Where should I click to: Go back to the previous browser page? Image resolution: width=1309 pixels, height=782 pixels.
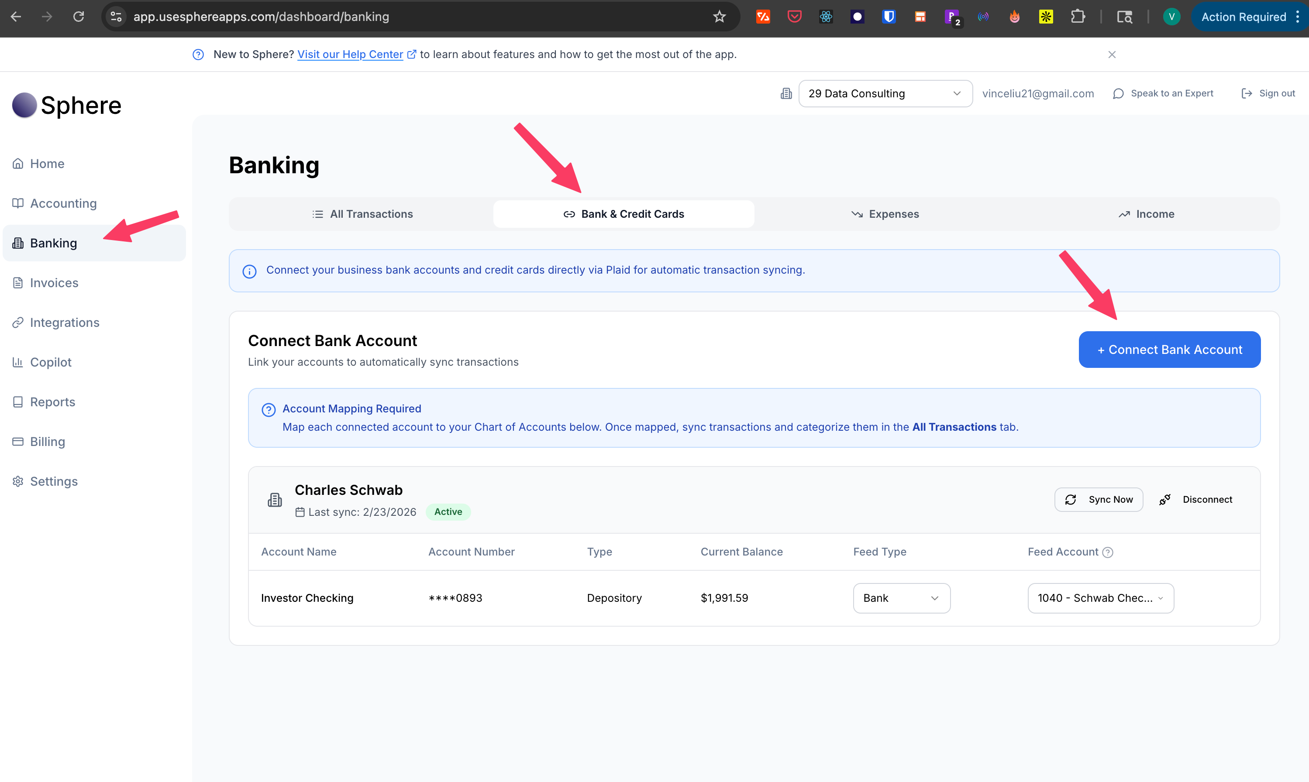click(x=16, y=17)
